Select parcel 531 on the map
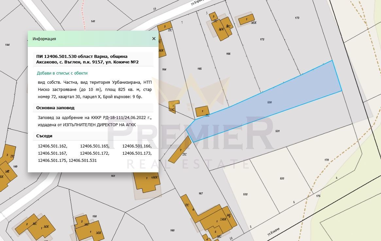Image resolution: width=381 pixels, height=241 pixels. [x=277, y=131]
